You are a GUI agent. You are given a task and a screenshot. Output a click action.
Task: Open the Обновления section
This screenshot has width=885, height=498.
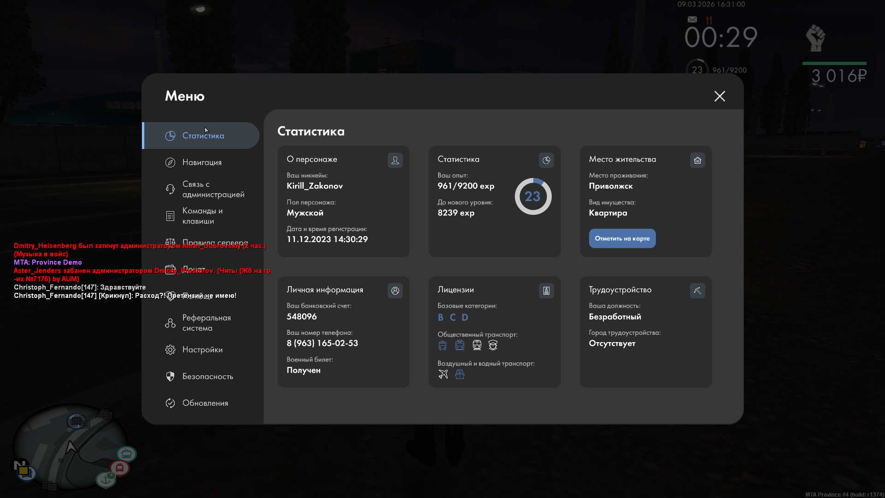(205, 403)
